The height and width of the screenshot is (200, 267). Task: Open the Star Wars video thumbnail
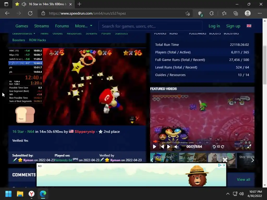coord(246,160)
